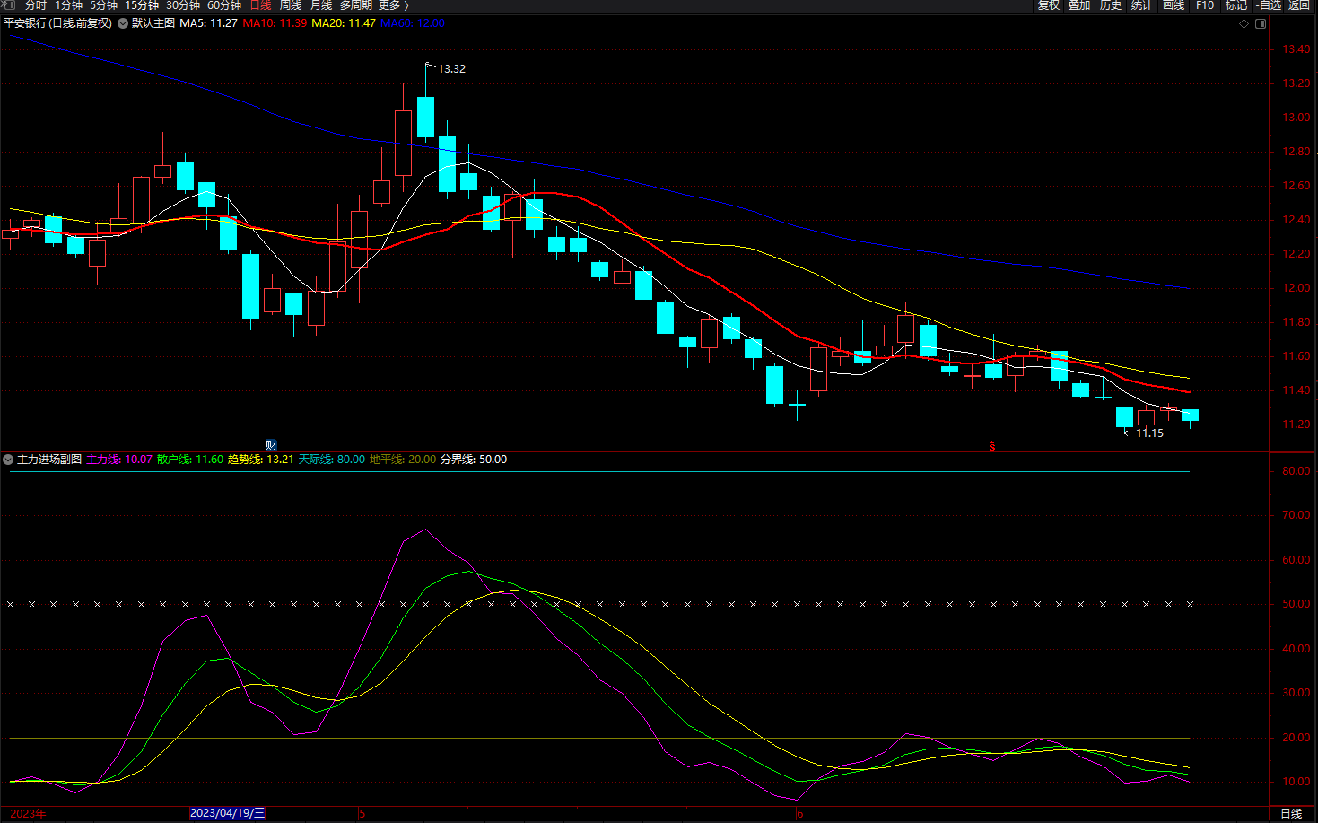Toggle 叠加 overlay comparison
The width and height of the screenshot is (1318, 823).
click(1079, 5)
